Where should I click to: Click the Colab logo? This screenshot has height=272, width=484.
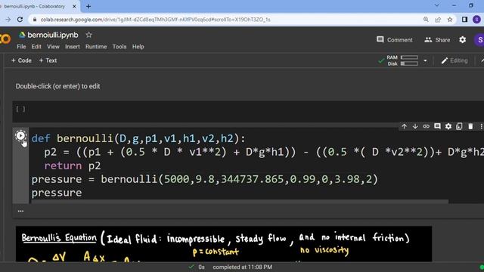tap(5, 39)
